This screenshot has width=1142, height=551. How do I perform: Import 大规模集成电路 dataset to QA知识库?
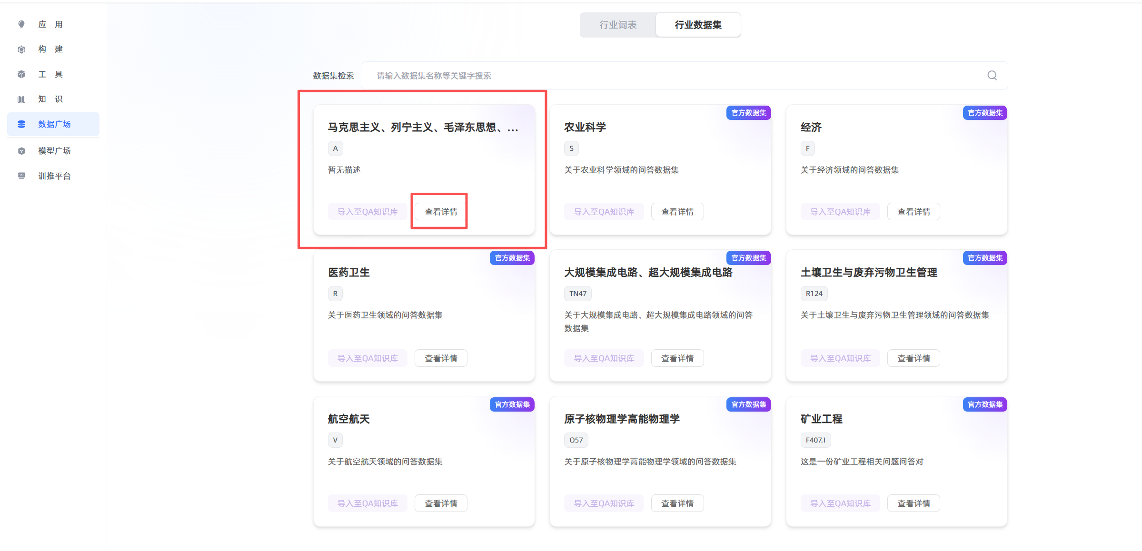pyautogui.click(x=604, y=358)
